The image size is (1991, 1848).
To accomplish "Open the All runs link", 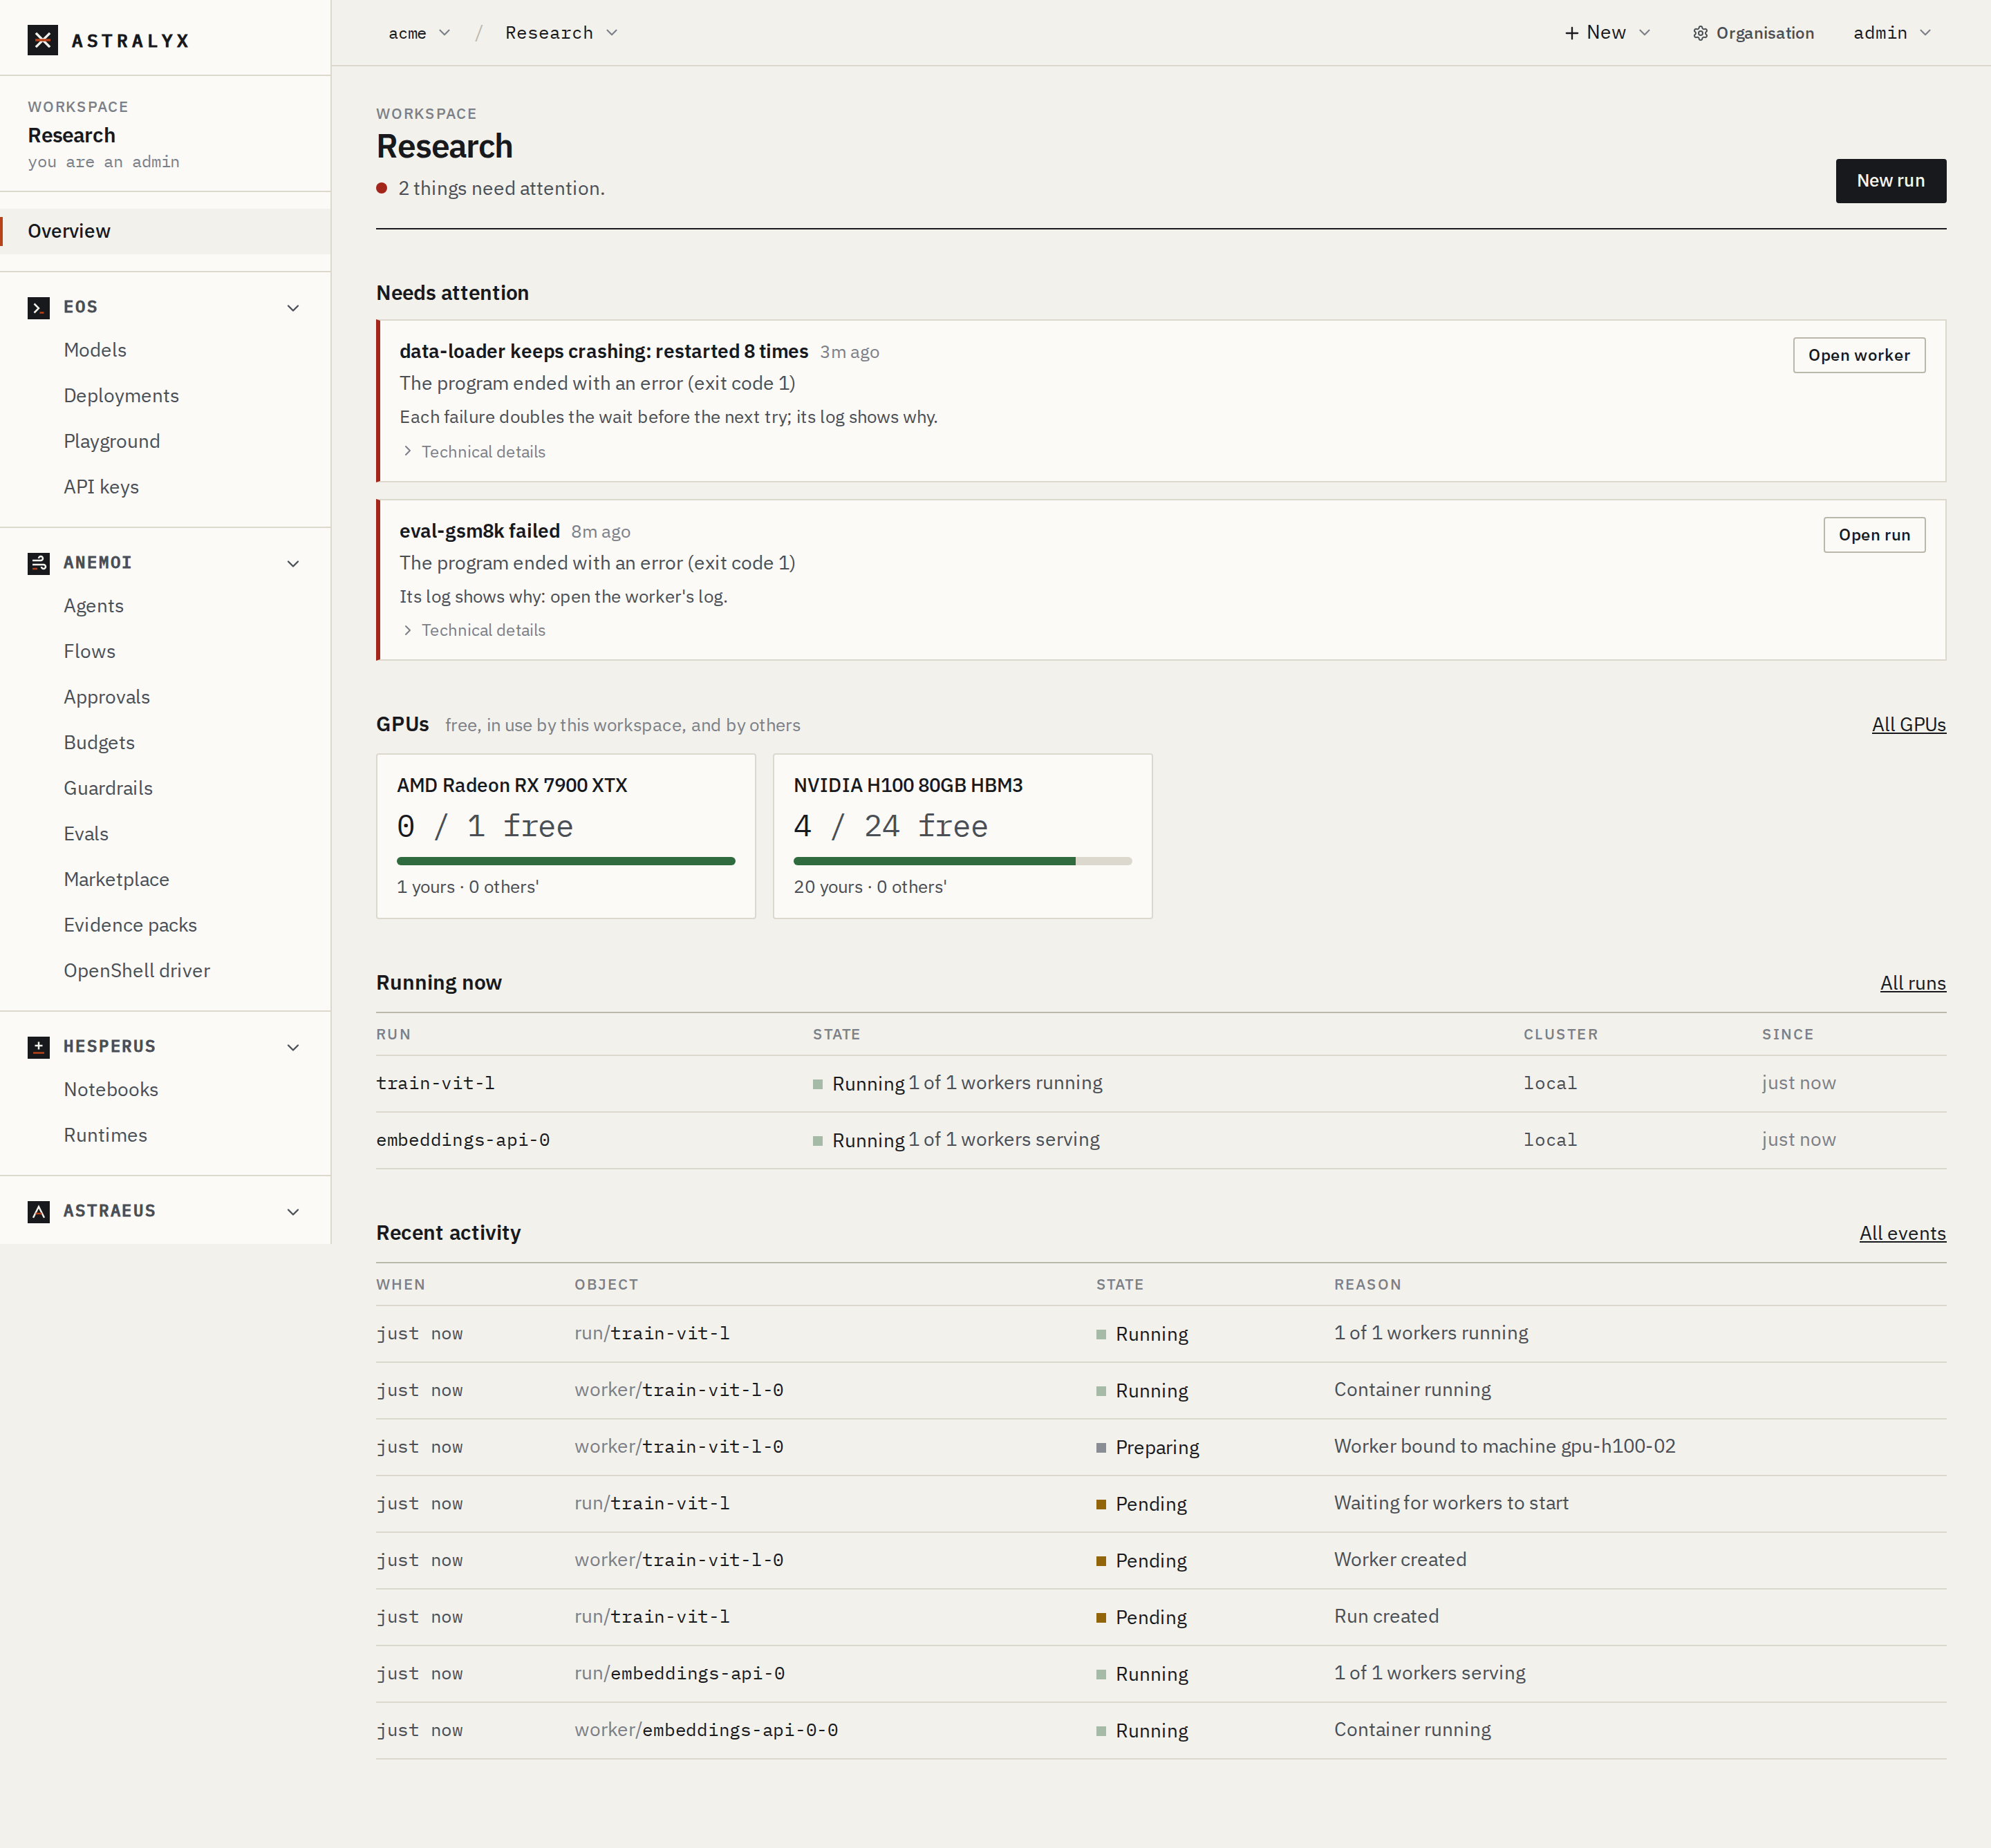I will coord(1912,983).
